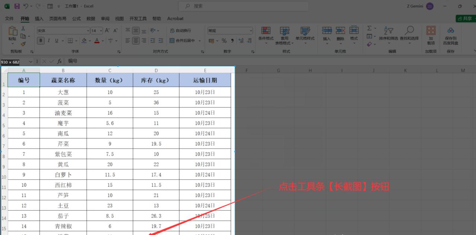Viewport: 476px width, 235px height.
Task: Switch to the 数据 tab
Action: pos(91,19)
